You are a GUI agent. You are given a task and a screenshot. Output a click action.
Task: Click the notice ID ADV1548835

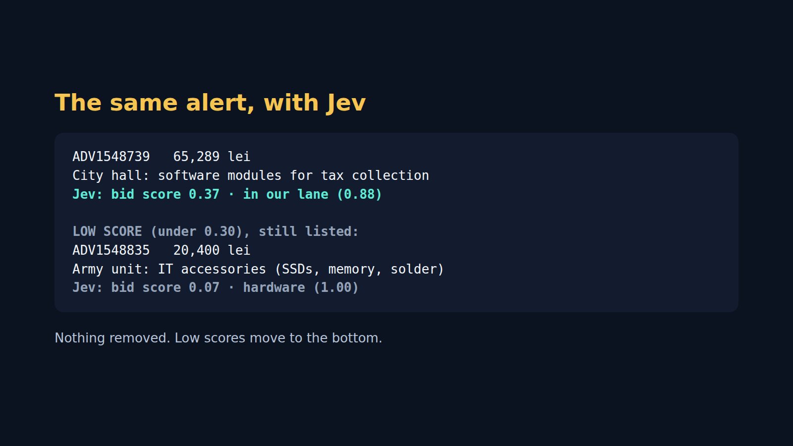(111, 250)
